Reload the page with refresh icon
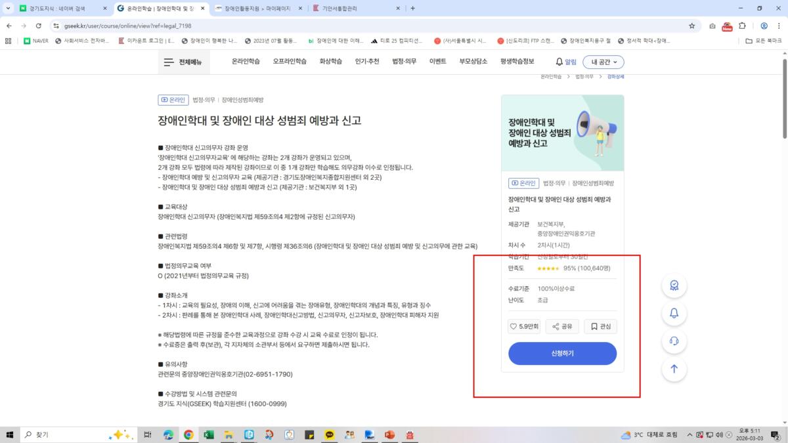This screenshot has height=443, width=788. [x=39, y=26]
